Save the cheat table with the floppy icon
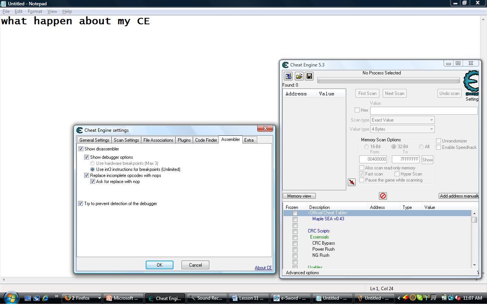487x305 pixels. [x=309, y=76]
